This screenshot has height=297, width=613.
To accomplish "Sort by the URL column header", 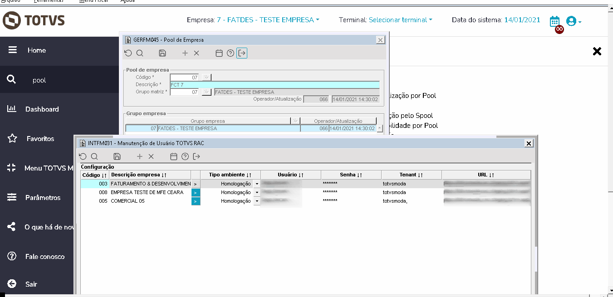I will pyautogui.click(x=486, y=175).
